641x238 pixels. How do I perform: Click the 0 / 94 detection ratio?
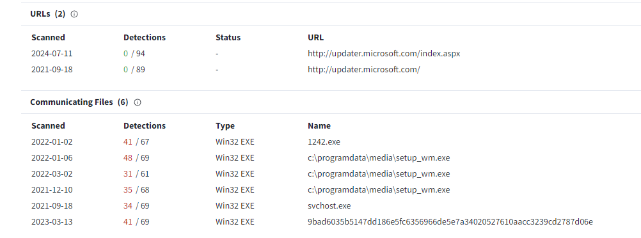[134, 54]
